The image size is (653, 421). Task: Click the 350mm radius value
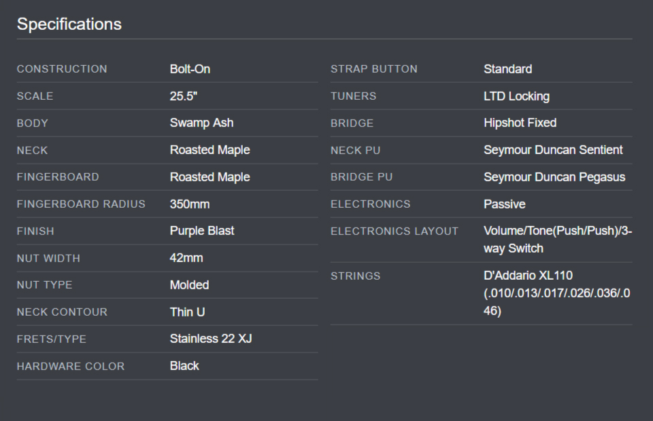click(190, 204)
